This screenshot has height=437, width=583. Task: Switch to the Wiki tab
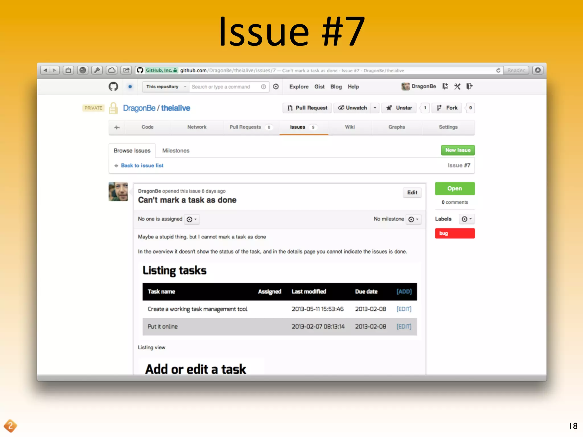(350, 127)
